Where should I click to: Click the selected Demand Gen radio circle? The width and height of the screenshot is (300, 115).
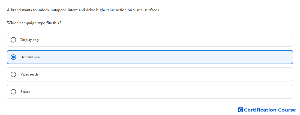13,57
